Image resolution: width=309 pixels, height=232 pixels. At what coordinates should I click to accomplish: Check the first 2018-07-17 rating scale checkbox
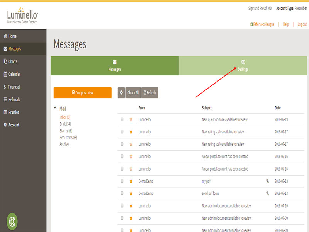[122, 131]
